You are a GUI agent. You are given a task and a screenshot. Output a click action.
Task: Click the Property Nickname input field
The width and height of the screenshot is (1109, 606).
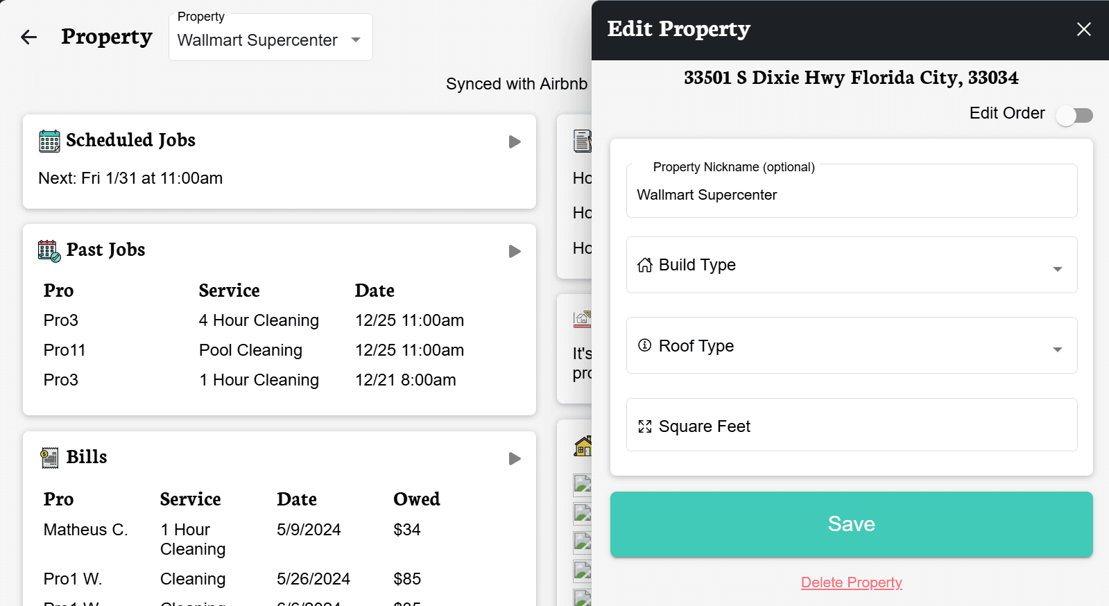pos(851,195)
